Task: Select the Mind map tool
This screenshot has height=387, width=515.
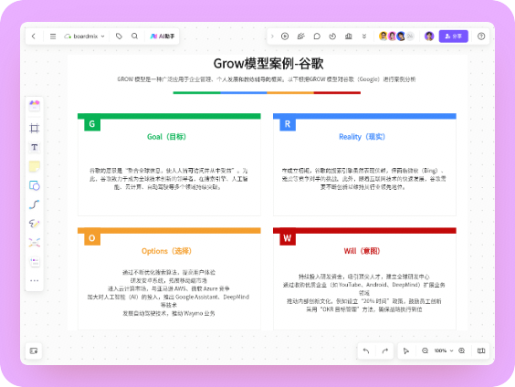Action: click(35, 243)
